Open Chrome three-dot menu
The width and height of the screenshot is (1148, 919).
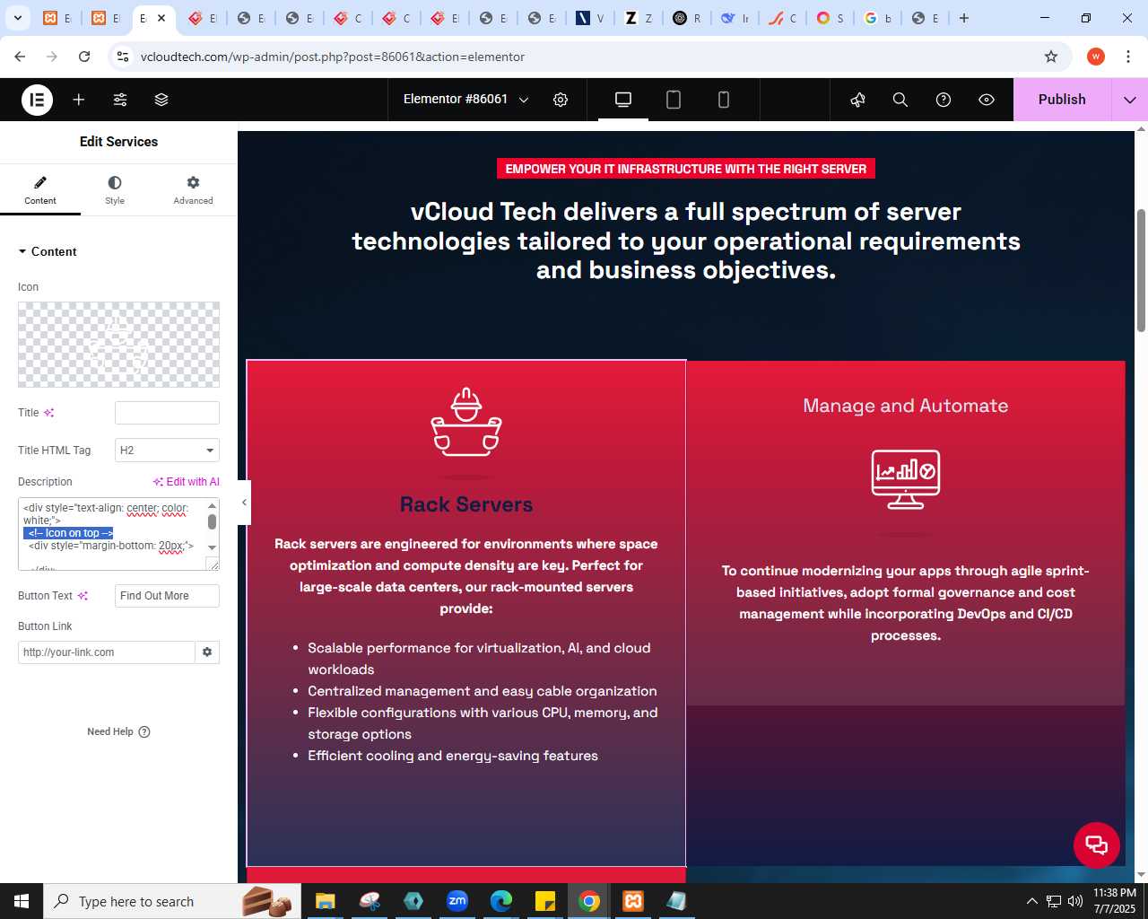pyautogui.click(x=1127, y=57)
